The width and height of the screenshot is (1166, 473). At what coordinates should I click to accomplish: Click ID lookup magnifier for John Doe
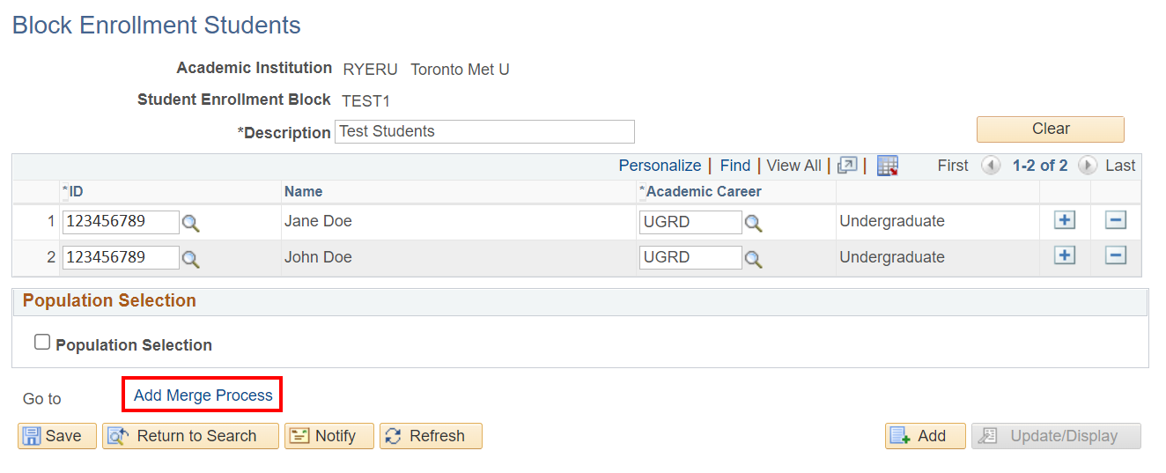tap(191, 259)
